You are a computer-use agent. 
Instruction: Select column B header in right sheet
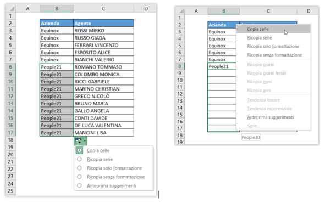point(224,11)
